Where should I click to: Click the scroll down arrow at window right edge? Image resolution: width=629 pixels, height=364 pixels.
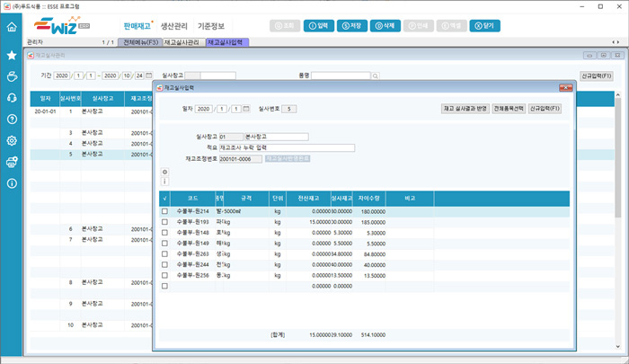pos(618,347)
